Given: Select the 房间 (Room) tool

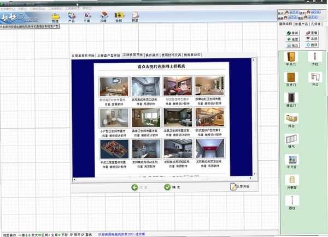Looking at the screenshot, I should coord(292,33).
